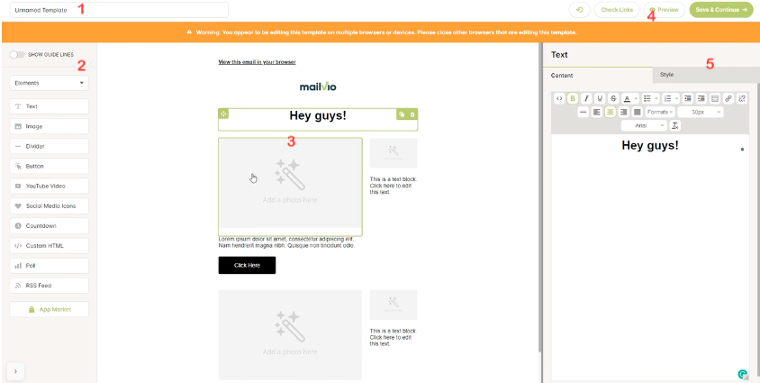Switch to the Style tab
Image resolution: width=760 pixels, height=383 pixels.
(x=666, y=75)
